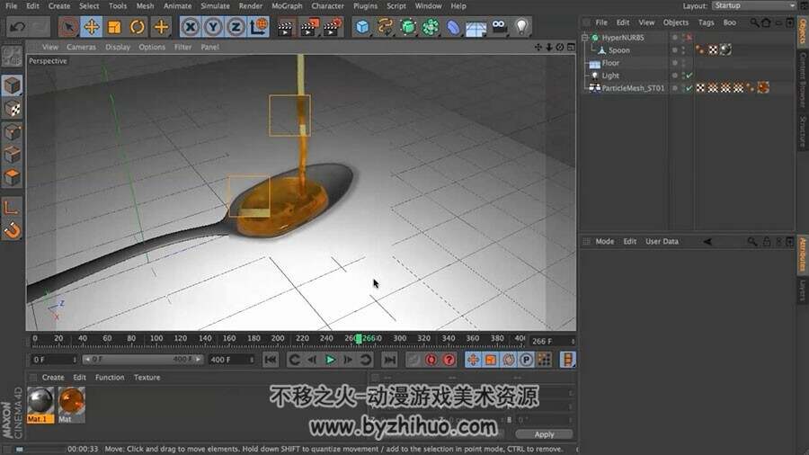Image resolution: width=809 pixels, height=455 pixels.
Task: Open the floor environment objects icon
Action: [476, 27]
